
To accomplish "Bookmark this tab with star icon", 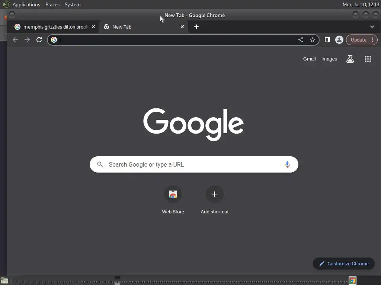I will click(313, 40).
